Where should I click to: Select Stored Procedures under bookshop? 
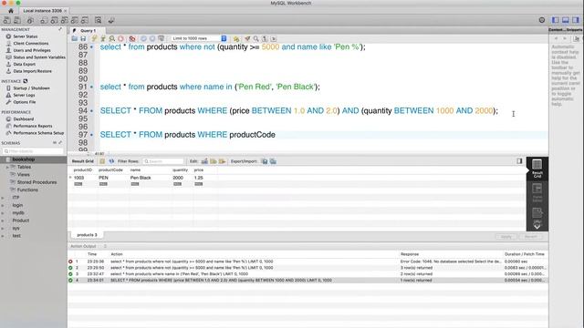(36, 182)
